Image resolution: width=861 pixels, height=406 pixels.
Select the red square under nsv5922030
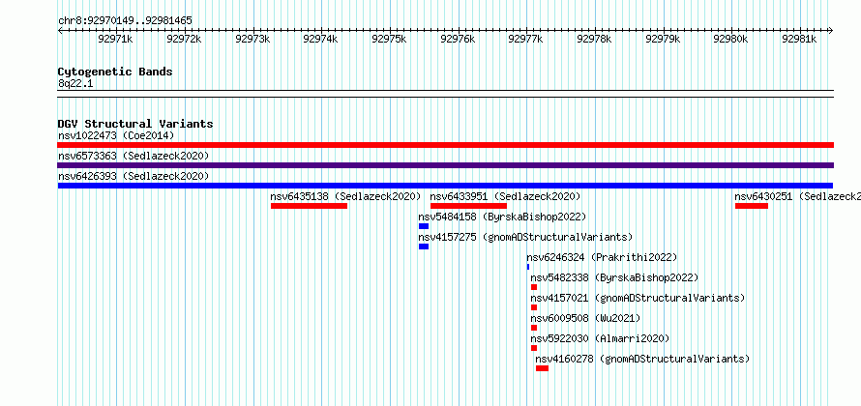click(534, 348)
